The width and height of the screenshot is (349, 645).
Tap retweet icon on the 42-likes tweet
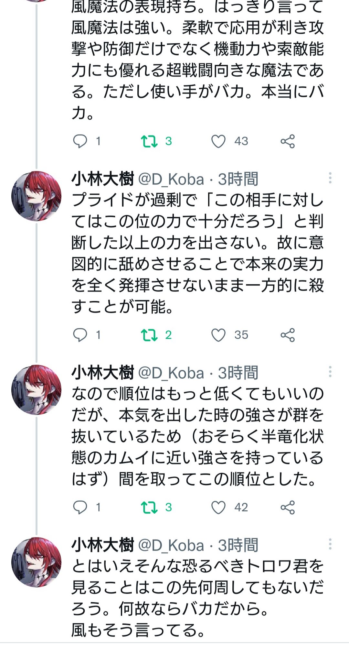(149, 507)
